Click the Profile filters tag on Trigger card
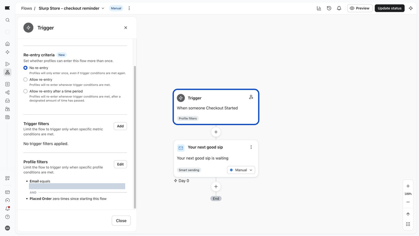419x236 pixels. pos(188,119)
